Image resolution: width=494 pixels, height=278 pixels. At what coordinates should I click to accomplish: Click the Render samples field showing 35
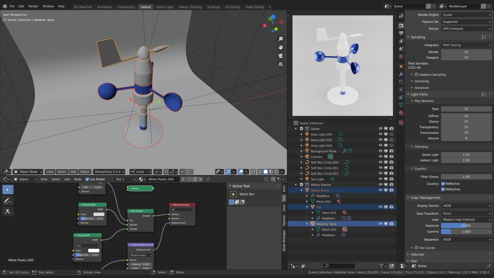click(466, 52)
